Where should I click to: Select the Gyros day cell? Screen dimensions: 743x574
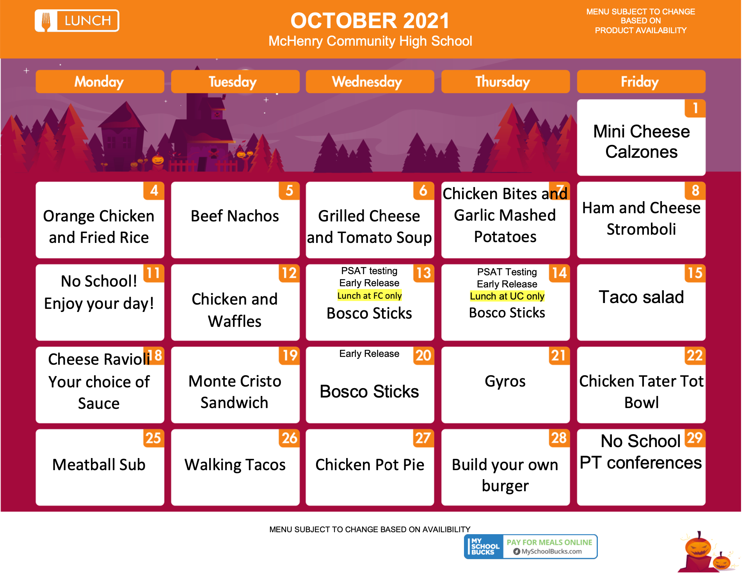tap(505, 385)
